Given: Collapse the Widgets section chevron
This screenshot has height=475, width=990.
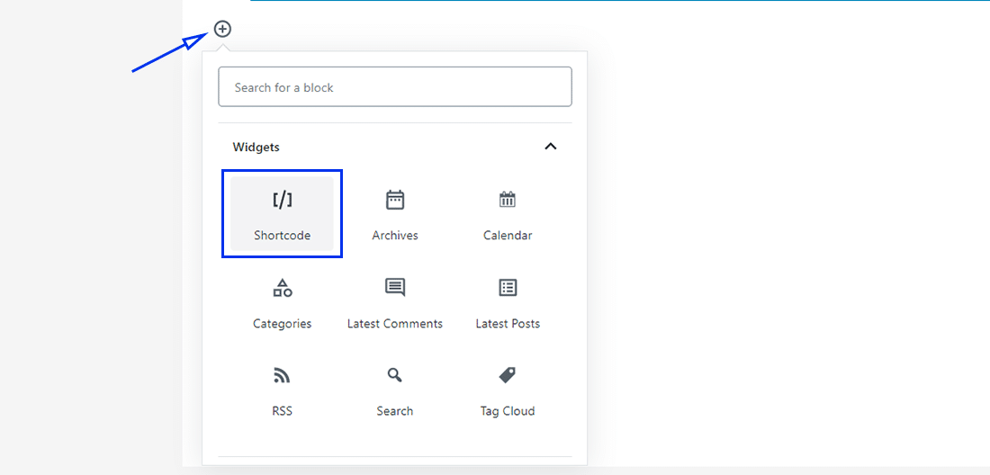Looking at the screenshot, I should click(551, 147).
